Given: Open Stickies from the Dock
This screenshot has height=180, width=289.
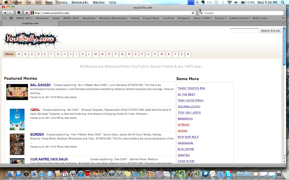Looking at the screenshot, I should pos(127,173).
